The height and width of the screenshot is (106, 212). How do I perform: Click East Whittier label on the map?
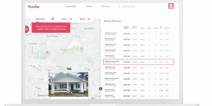52,36
